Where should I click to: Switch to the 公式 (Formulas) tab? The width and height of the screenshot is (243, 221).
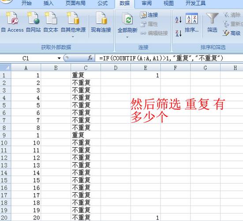tap(102, 3)
